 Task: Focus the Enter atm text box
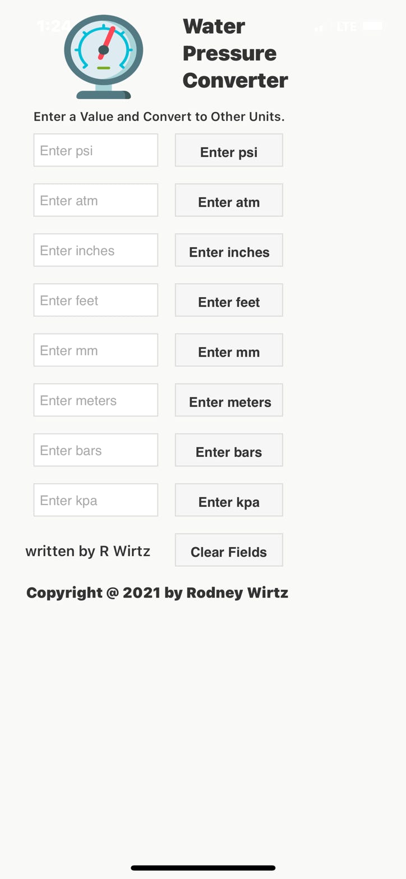click(95, 200)
